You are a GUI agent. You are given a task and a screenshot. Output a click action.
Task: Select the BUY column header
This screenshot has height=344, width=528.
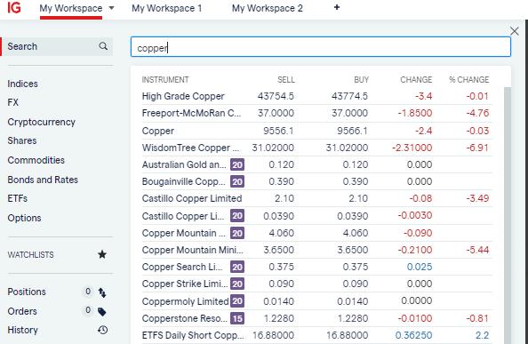coord(361,80)
